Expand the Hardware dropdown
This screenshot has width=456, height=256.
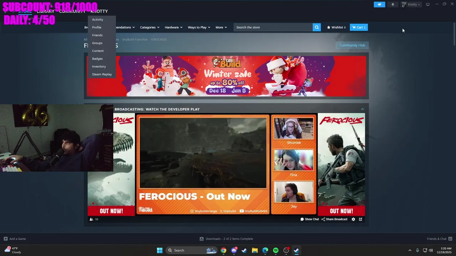click(x=173, y=27)
